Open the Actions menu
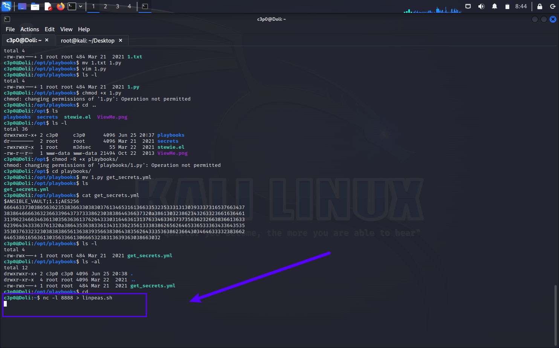The height and width of the screenshot is (348, 559). (x=30, y=29)
